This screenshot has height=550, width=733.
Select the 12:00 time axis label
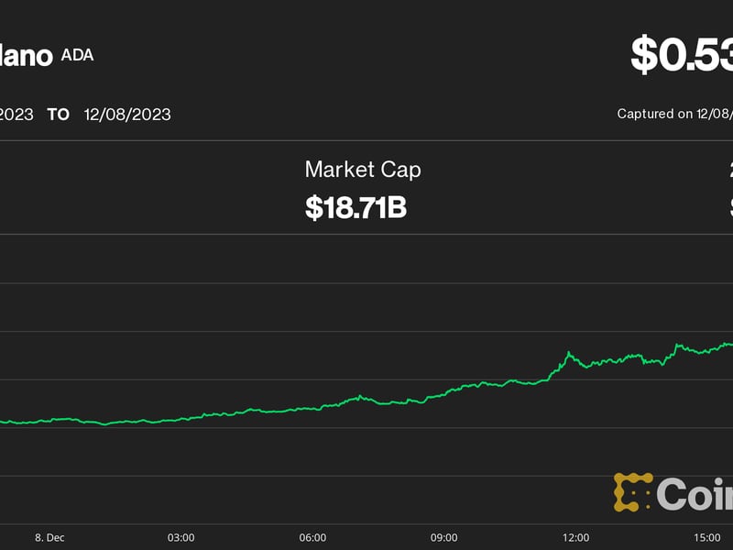click(x=575, y=536)
